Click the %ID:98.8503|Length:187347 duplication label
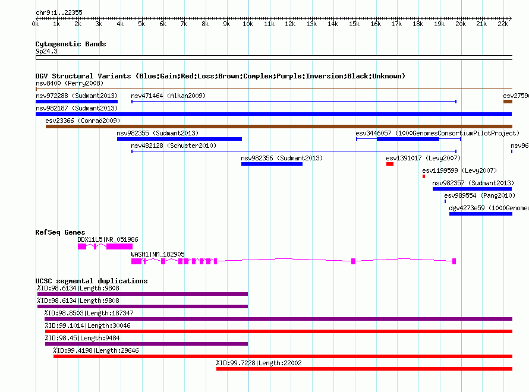 [x=89, y=313]
